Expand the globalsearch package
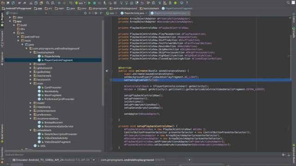 [x=31, y=68]
